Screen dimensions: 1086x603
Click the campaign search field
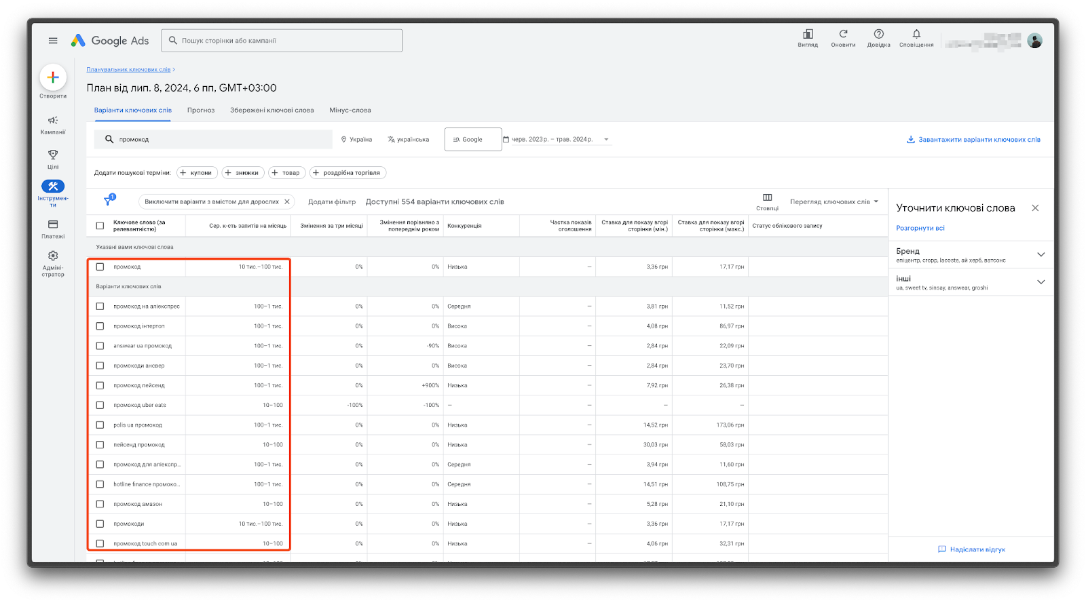[282, 41]
